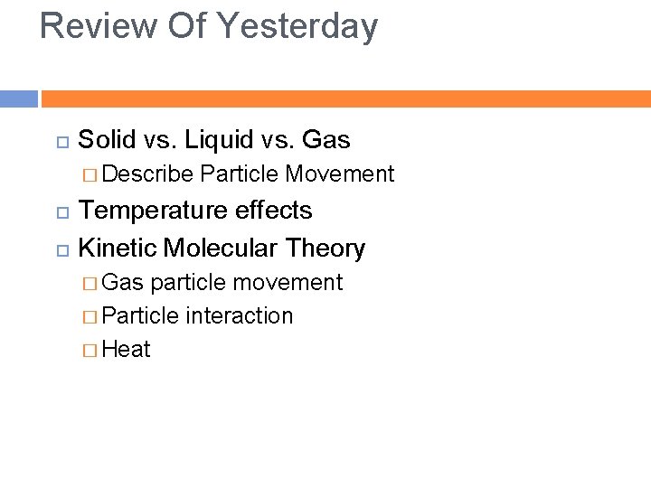Select the "Particle interaction" text
Screen dimensions: 651x488
(x=198, y=315)
